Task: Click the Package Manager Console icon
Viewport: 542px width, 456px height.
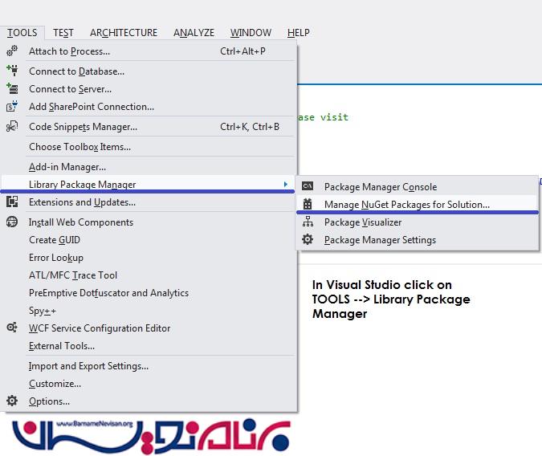Action: 308,187
